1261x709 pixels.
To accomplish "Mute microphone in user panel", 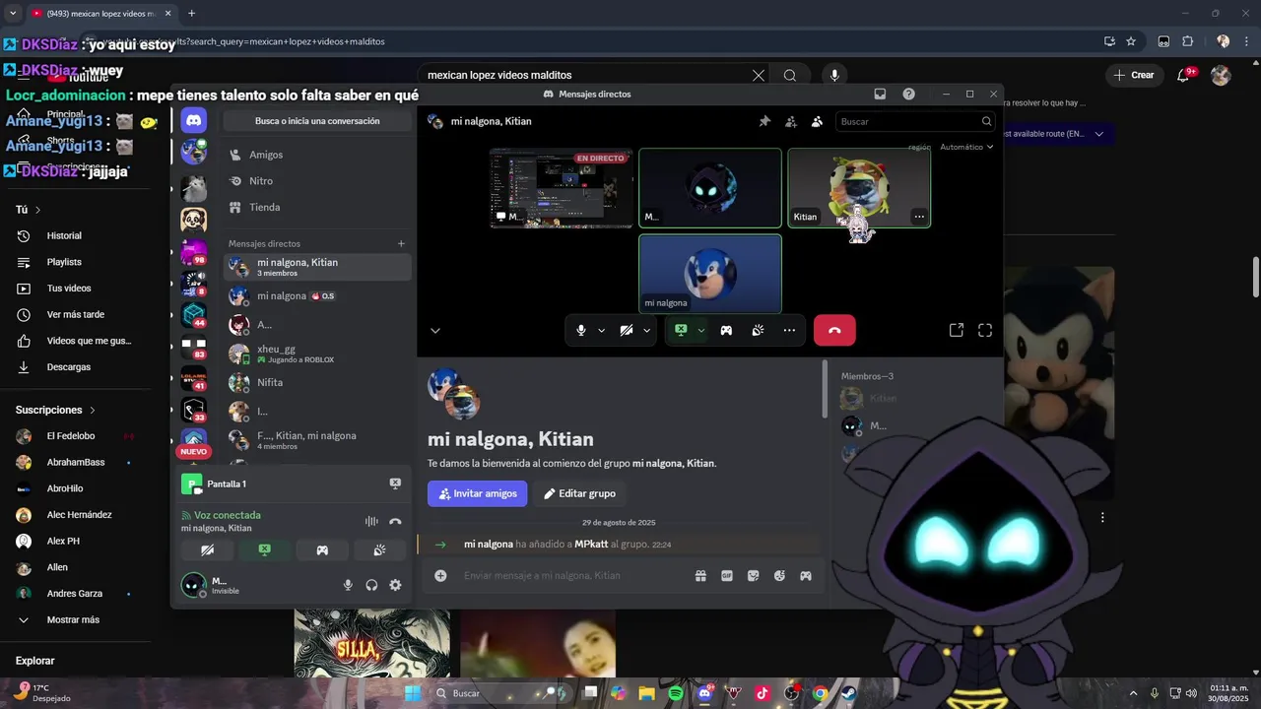I will click(x=348, y=585).
